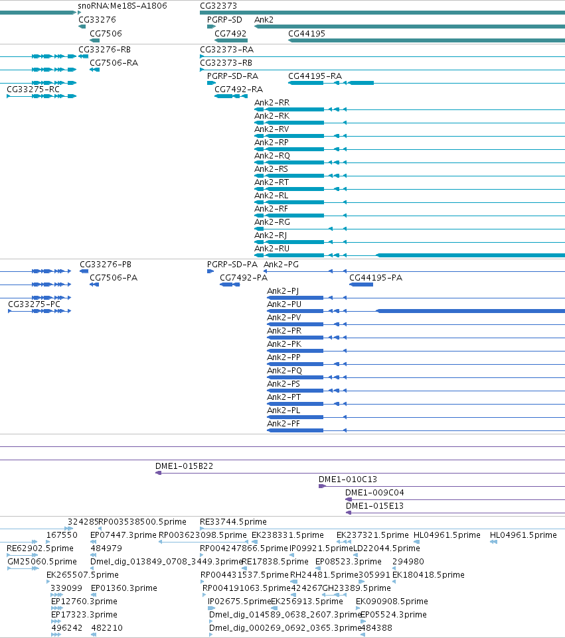Click the CG33276 gene label
The height and width of the screenshot is (638, 565).
pyautogui.click(x=97, y=19)
